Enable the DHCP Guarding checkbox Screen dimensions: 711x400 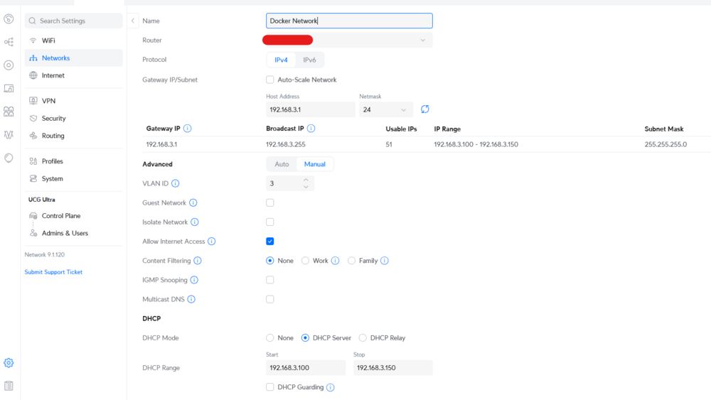tap(269, 387)
